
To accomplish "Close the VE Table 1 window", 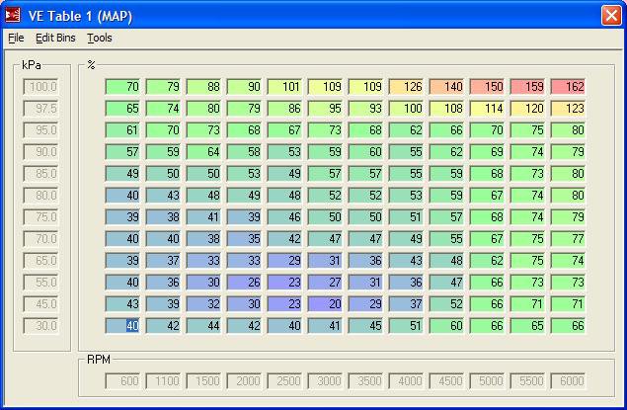I will coord(610,15).
